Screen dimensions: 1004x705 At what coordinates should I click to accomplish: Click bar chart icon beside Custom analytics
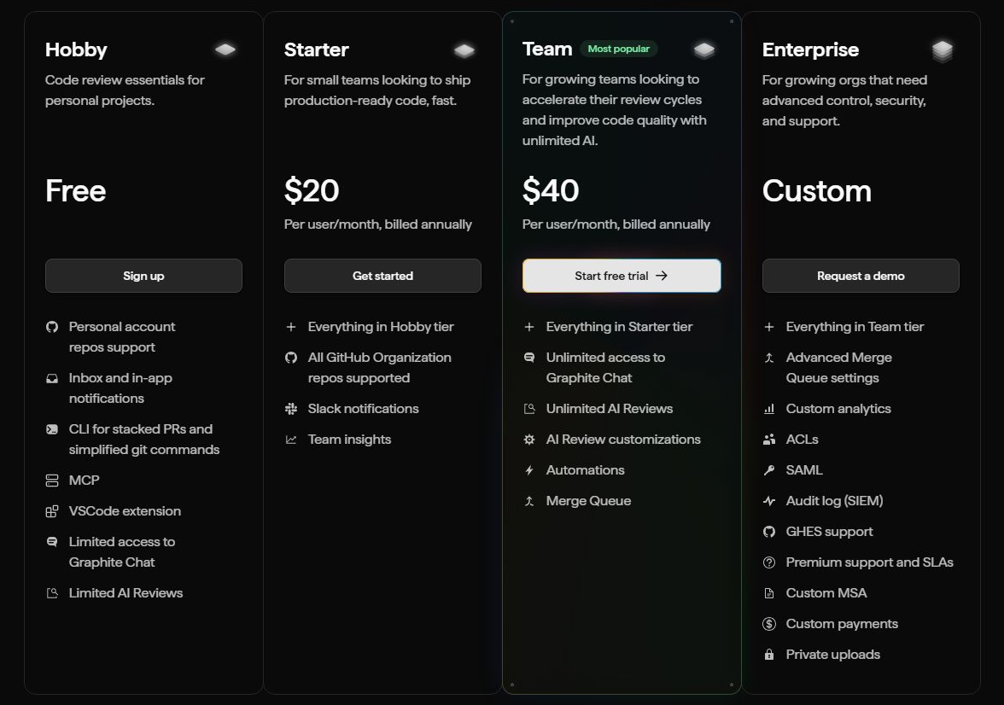click(769, 409)
